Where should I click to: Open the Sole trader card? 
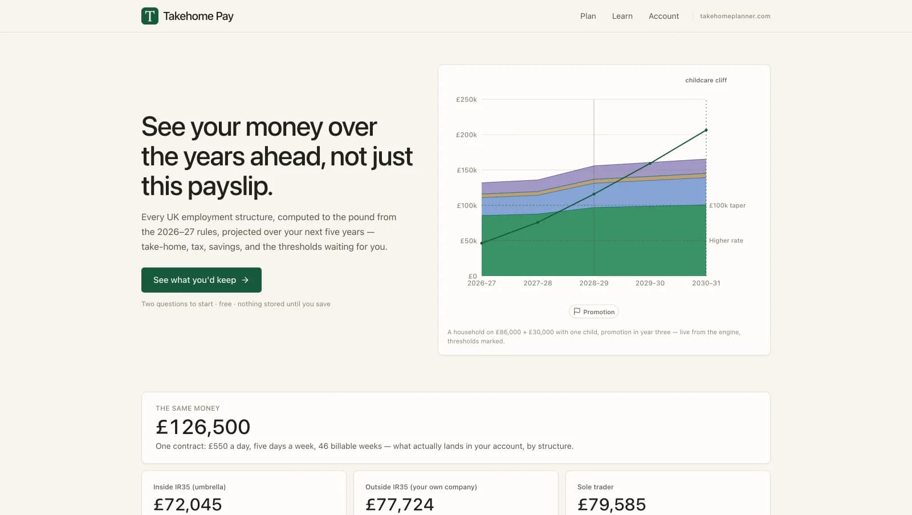[x=668, y=493]
